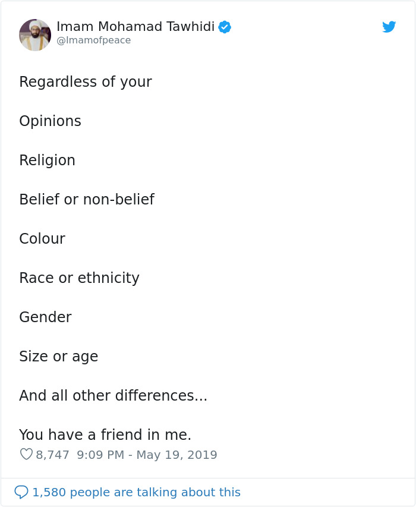416x507 pixels.
Task: Open the @Imamofpeace handle link
Action: (94, 40)
